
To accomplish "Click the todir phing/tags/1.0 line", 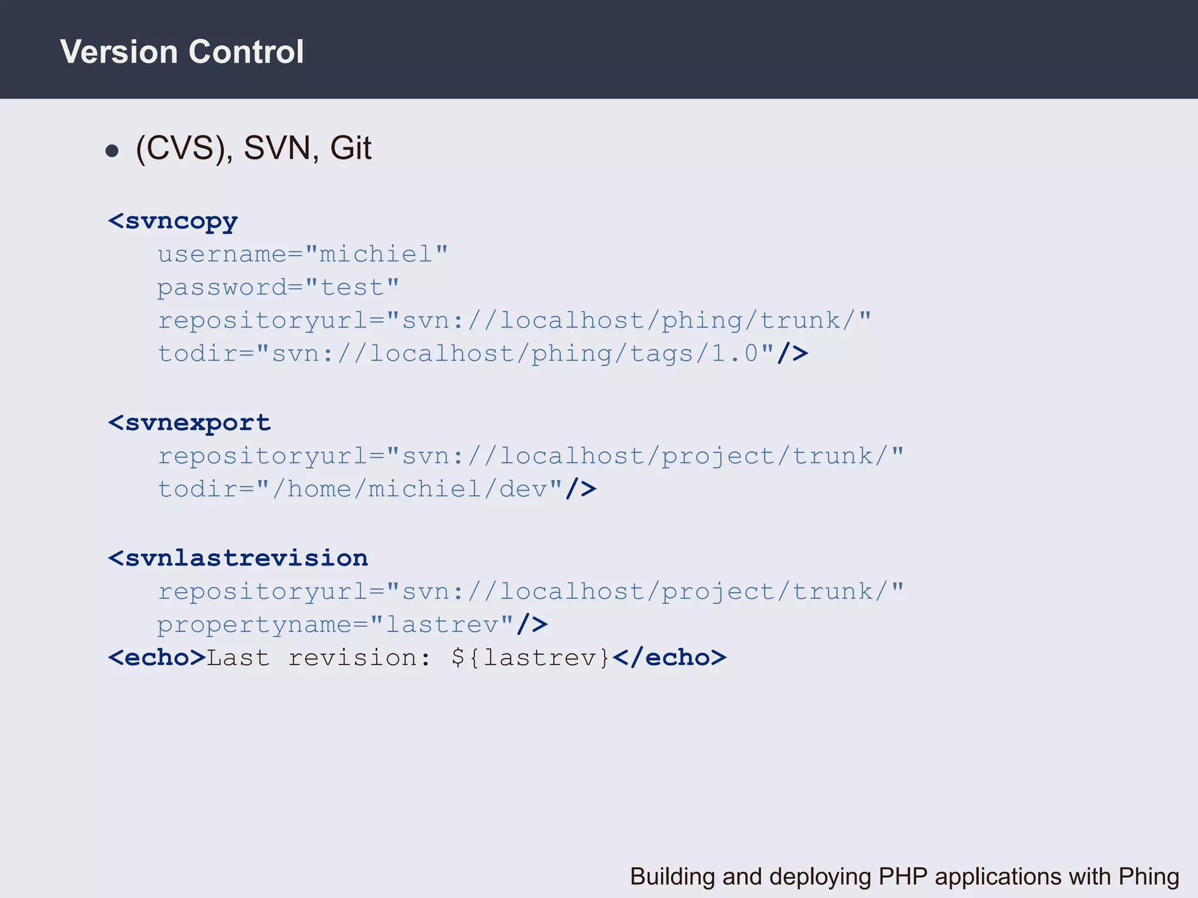I will (466, 354).
